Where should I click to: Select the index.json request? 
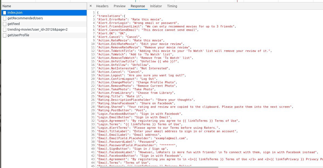click(44, 13)
